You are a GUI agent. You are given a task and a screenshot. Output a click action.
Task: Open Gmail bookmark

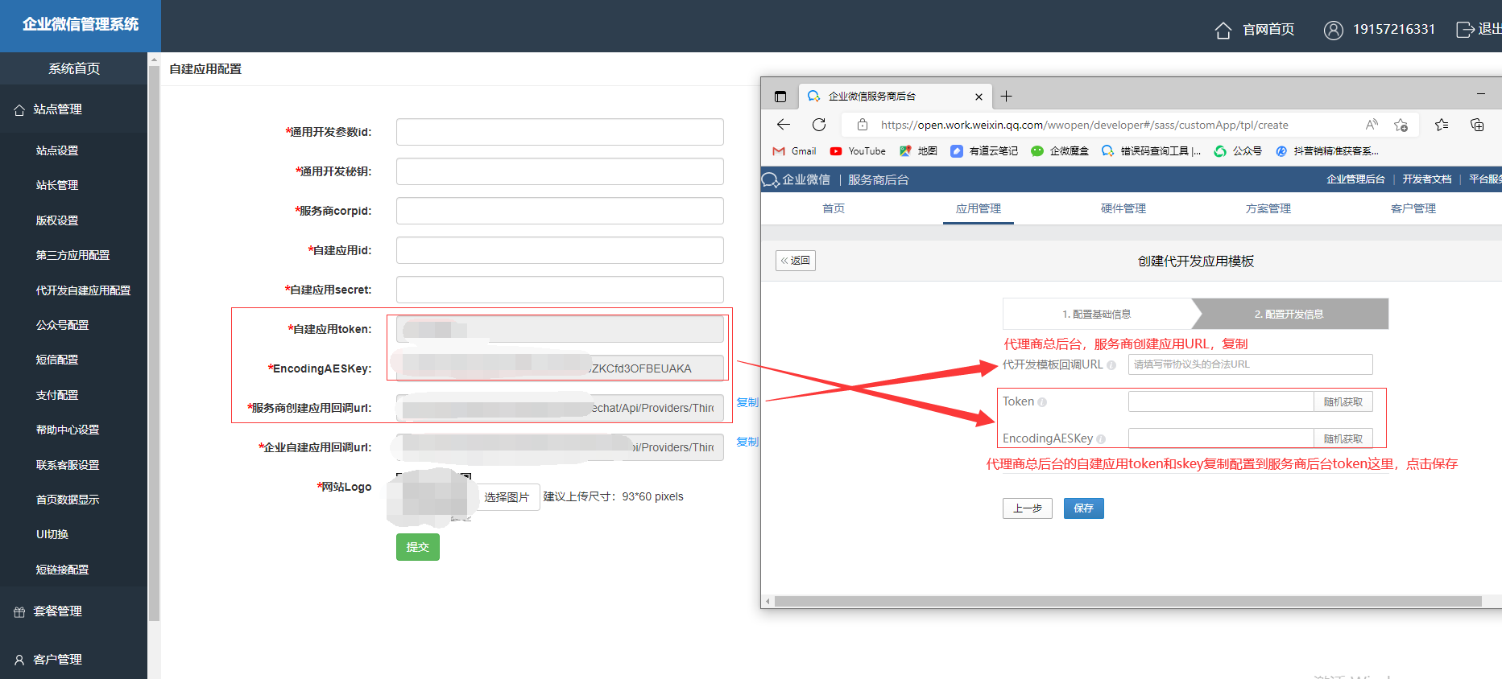[794, 151]
